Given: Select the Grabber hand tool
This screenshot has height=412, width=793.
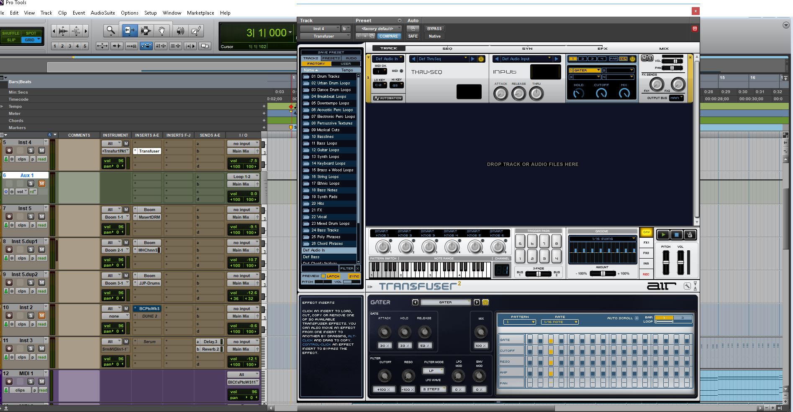Looking at the screenshot, I should click(x=162, y=30).
